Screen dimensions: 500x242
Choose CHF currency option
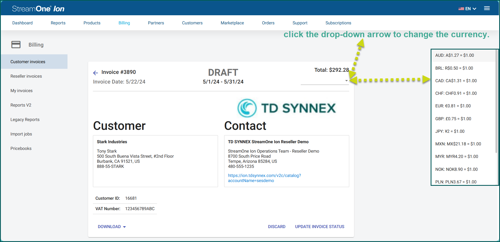[463, 93]
